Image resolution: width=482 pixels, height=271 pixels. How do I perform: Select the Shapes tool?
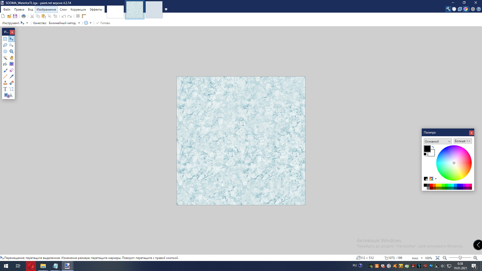tap(8, 95)
